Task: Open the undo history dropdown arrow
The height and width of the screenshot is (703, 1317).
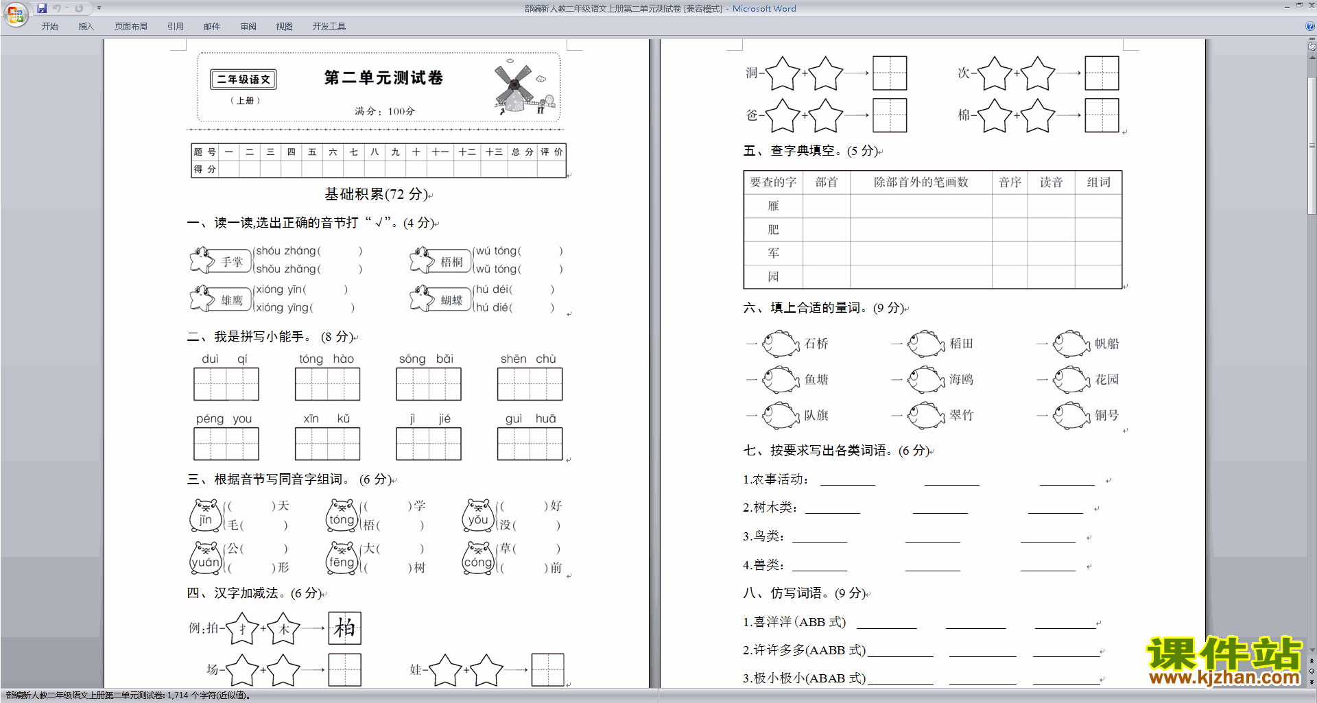Action: [x=67, y=8]
